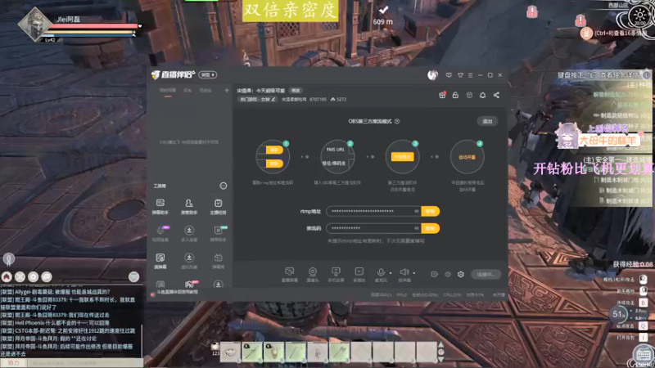Click the help icon beside OBS第三方推流模式
This screenshot has width=655, height=368.
(397, 121)
